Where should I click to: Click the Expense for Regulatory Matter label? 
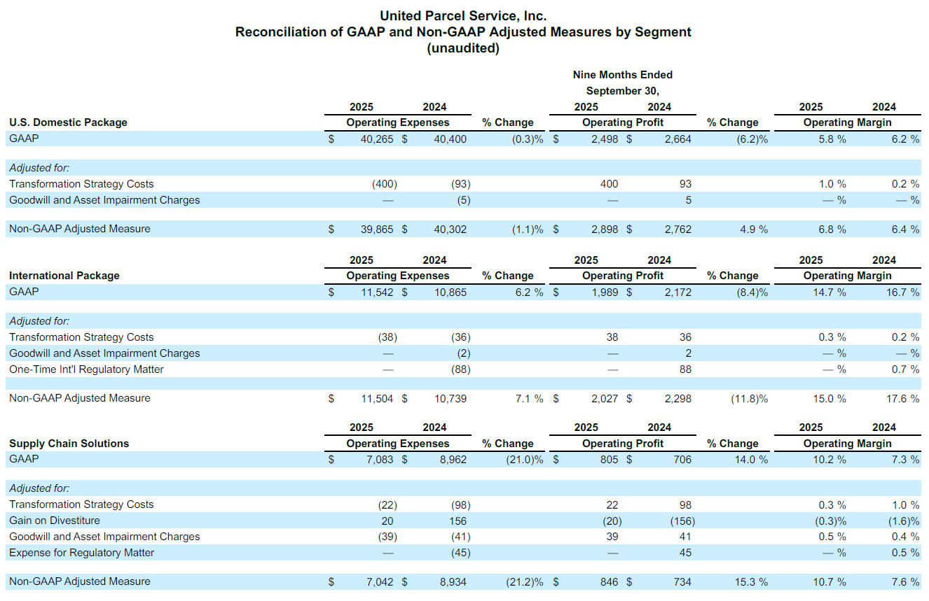(x=81, y=553)
